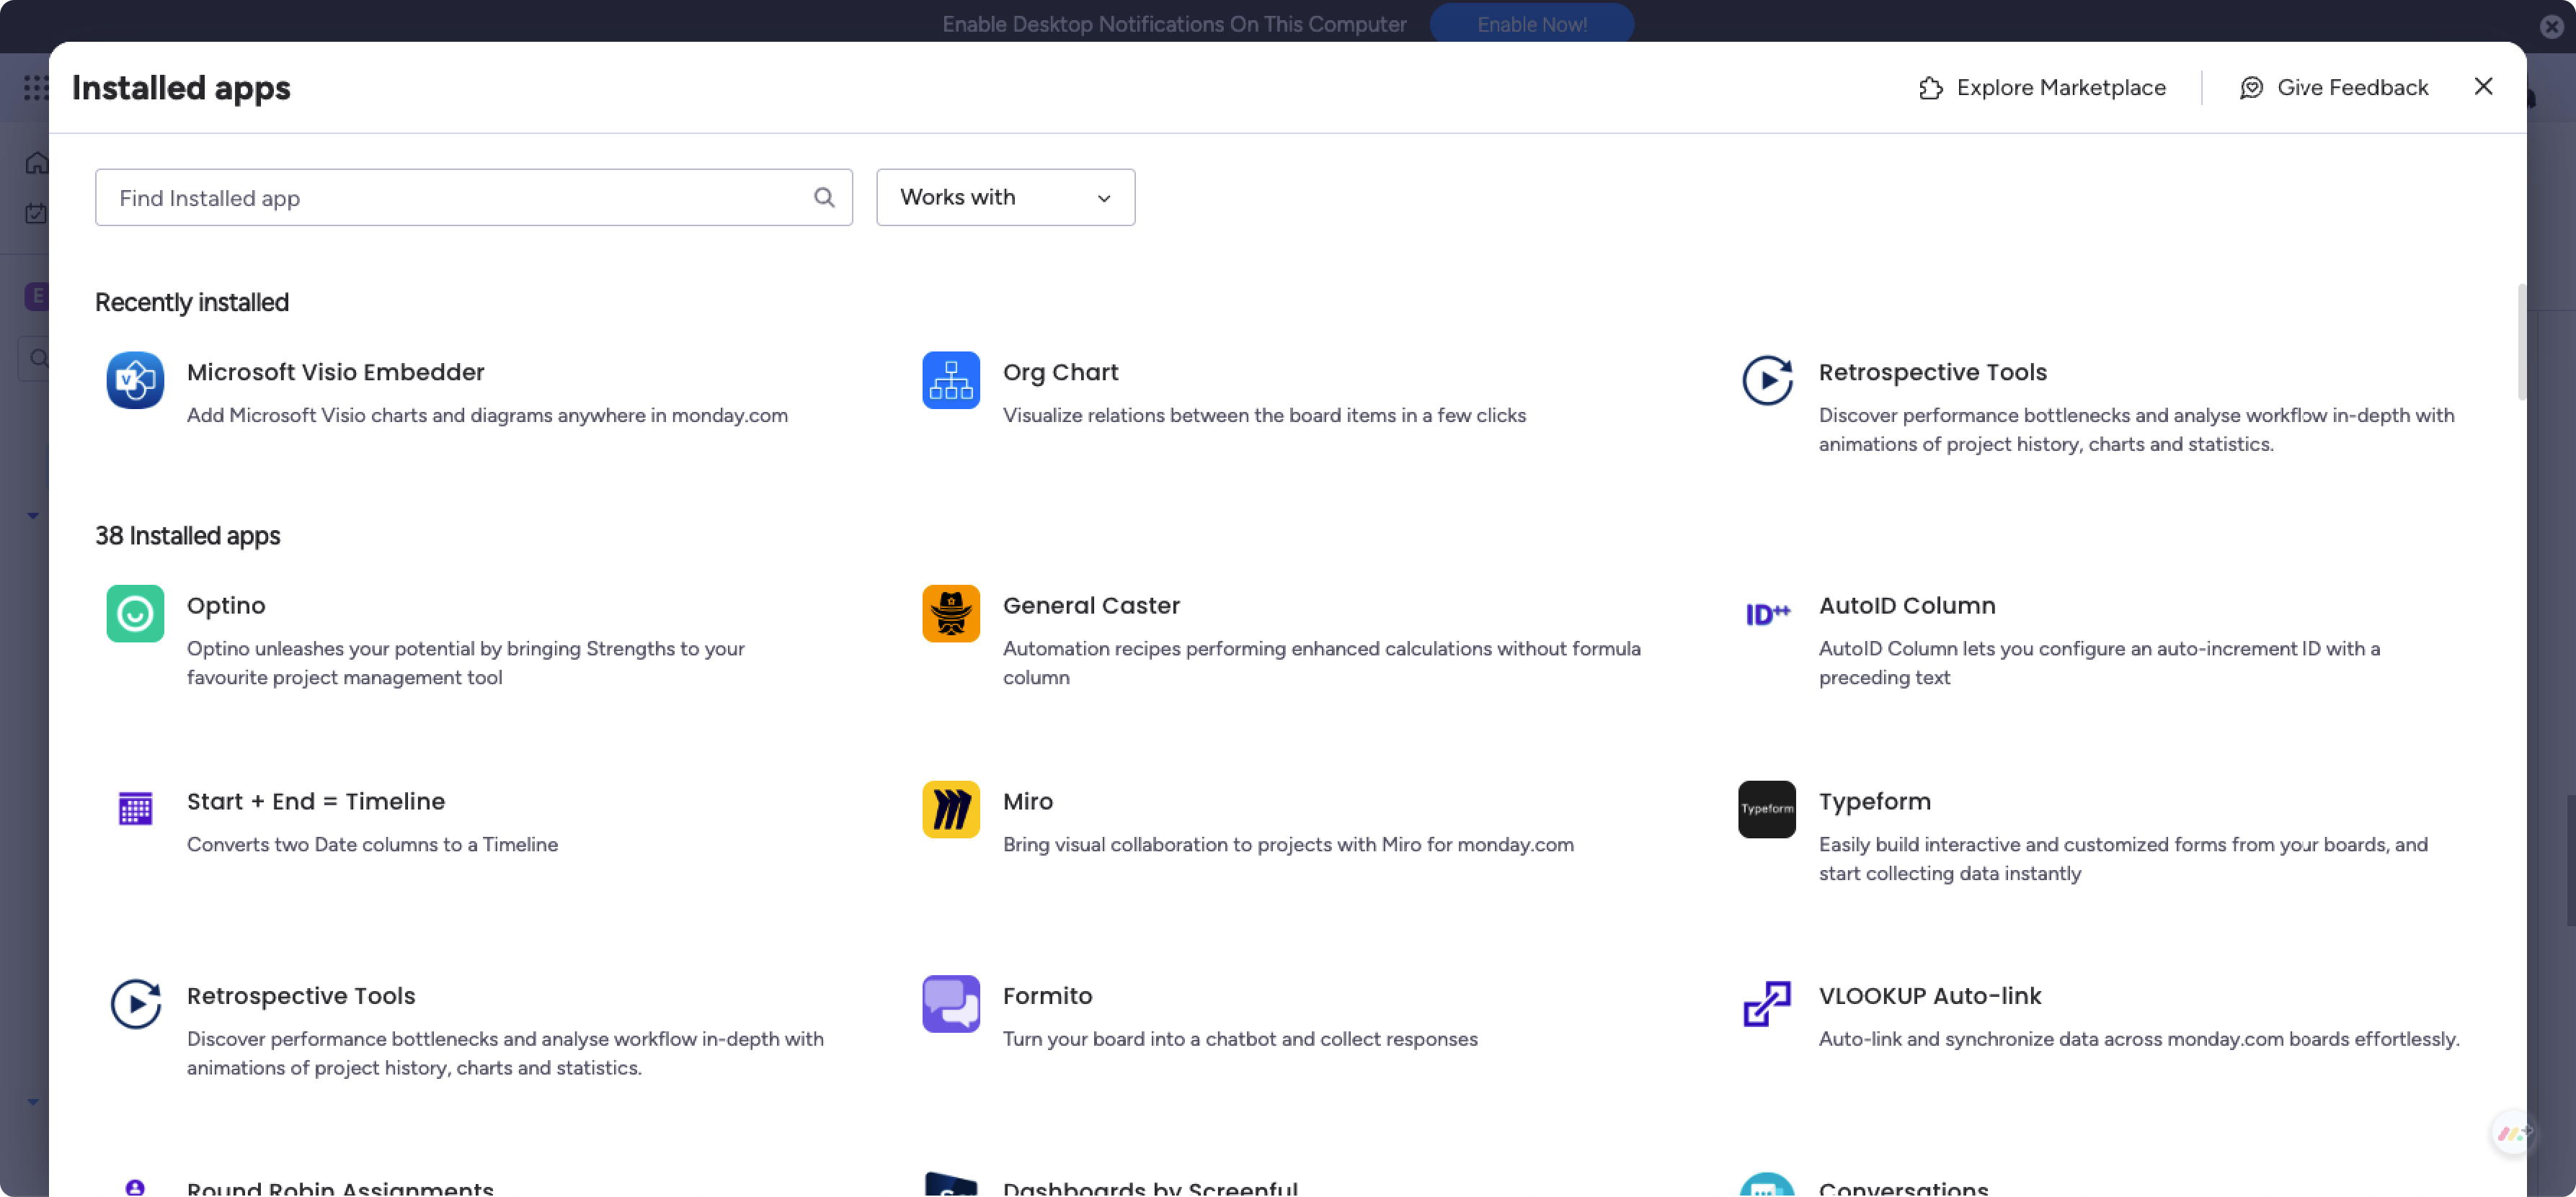Click the Microsoft Visio Embedder app icon
2576x1197 pixels.
click(x=135, y=380)
